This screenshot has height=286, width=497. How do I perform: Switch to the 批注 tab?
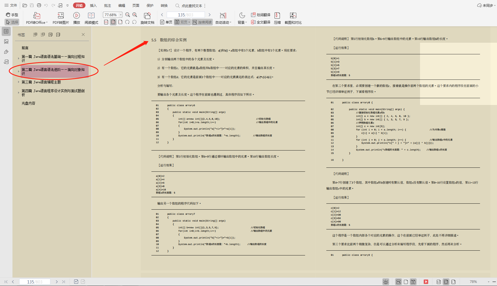[x=108, y=5]
